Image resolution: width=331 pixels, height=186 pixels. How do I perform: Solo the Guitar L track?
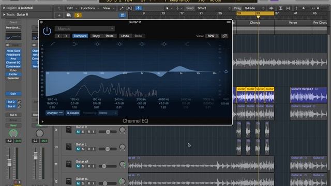pyautogui.click(x=83, y=149)
